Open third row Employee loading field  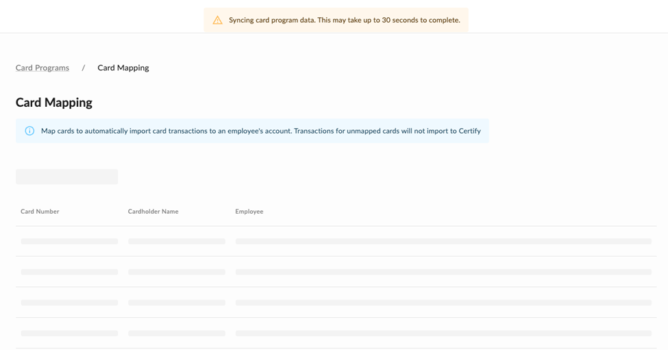[443, 302]
